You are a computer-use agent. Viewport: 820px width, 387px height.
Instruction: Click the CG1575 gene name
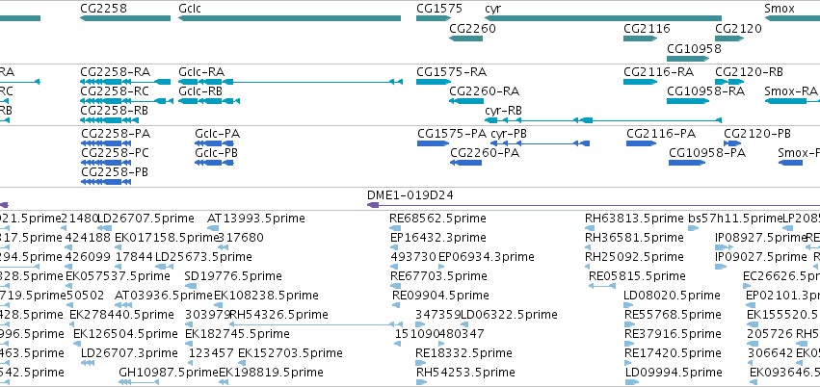click(439, 9)
